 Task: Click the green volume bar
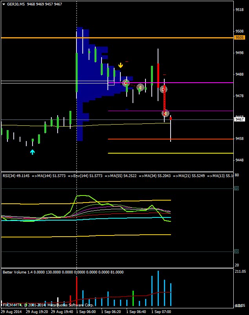(133, 298)
